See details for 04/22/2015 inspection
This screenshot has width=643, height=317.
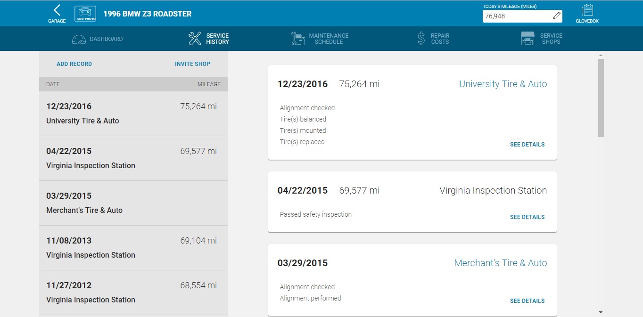tap(527, 217)
